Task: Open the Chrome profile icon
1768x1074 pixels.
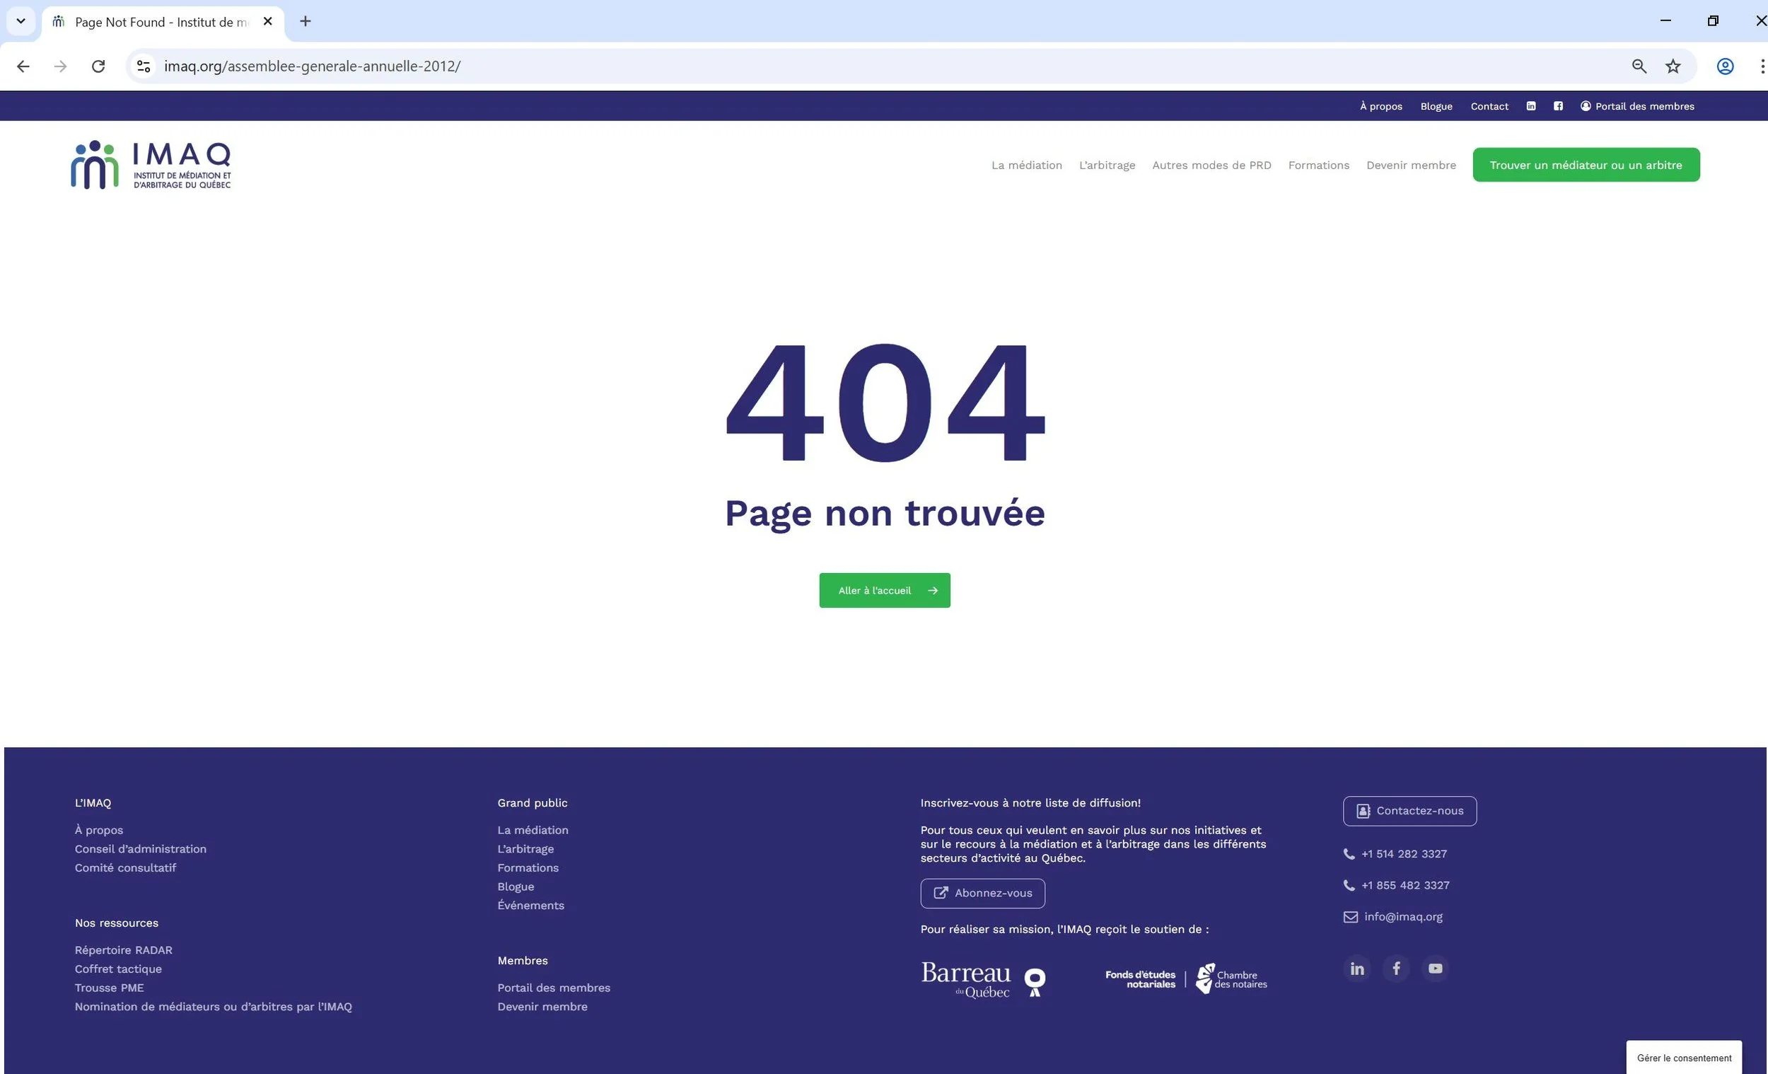Action: pyautogui.click(x=1725, y=66)
